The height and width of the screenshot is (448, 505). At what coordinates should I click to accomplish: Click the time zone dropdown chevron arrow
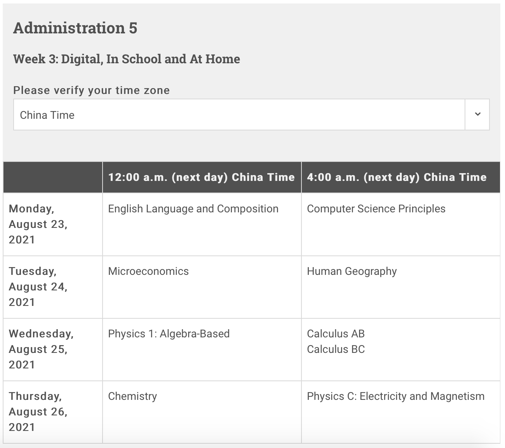tap(477, 114)
